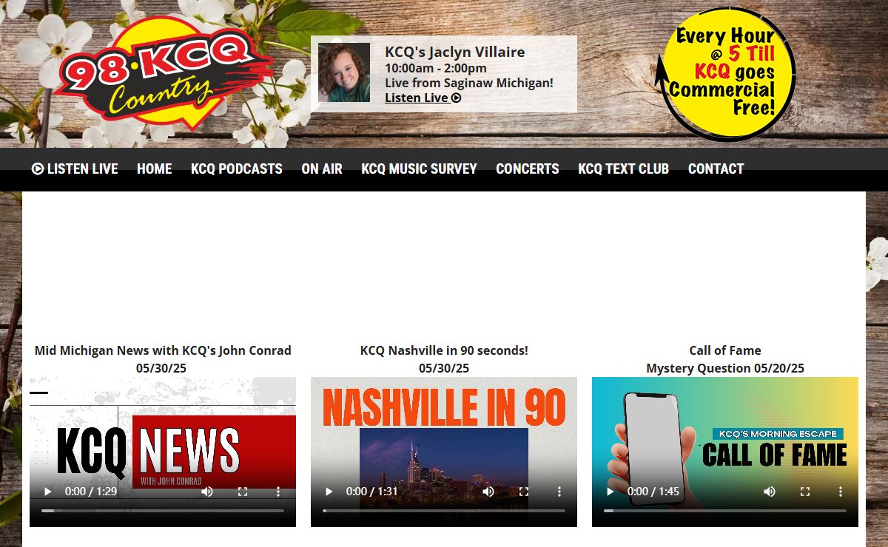This screenshot has height=547, width=888.
Task: Go fullscreen on Call of Fame video
Action: (x=805, y=492)
